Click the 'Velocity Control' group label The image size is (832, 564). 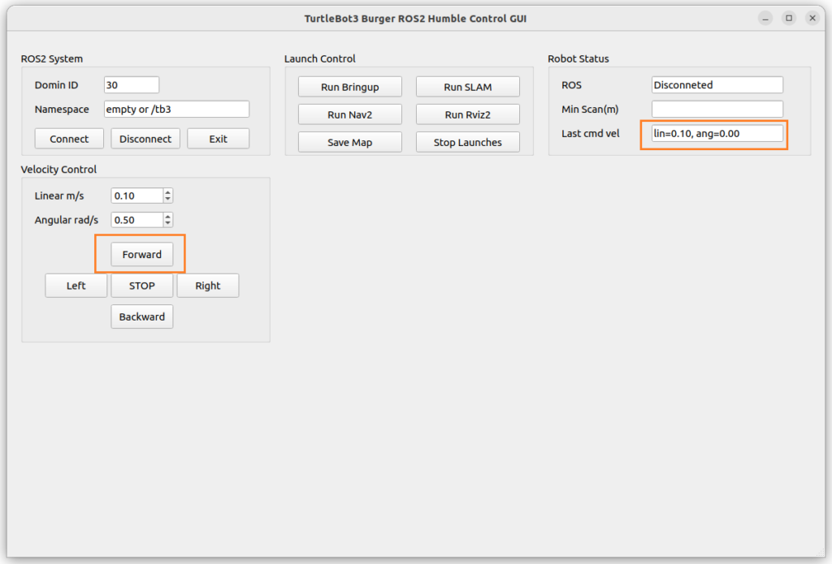(x=58, y=170)
